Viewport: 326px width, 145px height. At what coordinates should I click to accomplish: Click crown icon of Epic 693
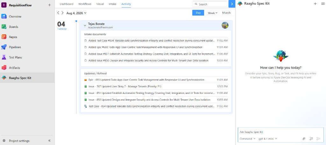pyautogui.click(x=85, y=80)
